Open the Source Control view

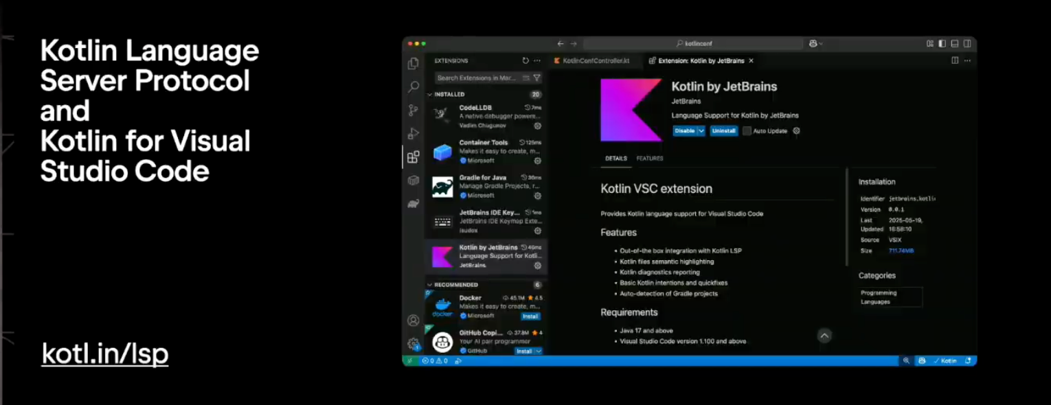413,110
